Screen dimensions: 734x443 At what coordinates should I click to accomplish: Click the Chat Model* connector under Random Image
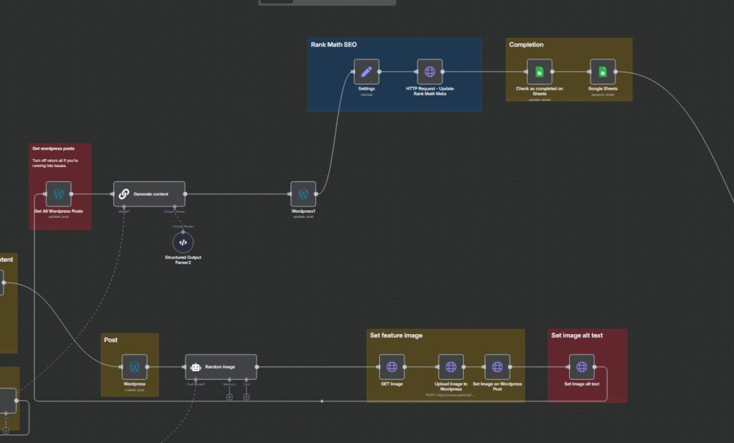pos(196,379)
